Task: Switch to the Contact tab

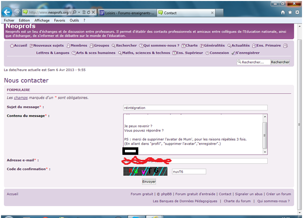Action: click(186, 13)
